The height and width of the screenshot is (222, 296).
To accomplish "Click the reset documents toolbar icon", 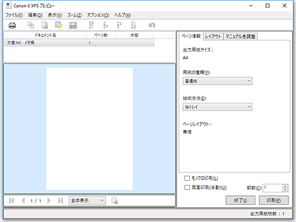I will tap(59, 25).
